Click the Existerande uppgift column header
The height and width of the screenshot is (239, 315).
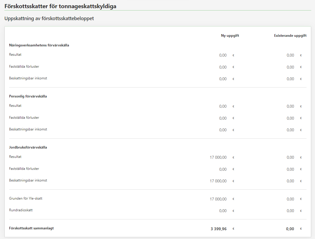pyautogui.click(x=290, y=36)
